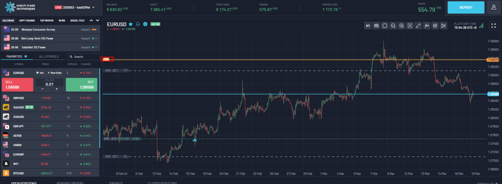This screenshot has height=184, width=502.
Task: Open the H1 timeframe selector
Action: click(x=368, y=26)
